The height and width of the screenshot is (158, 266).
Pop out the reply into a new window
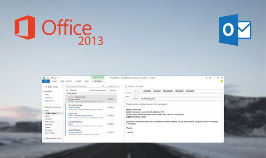[129, 86]
